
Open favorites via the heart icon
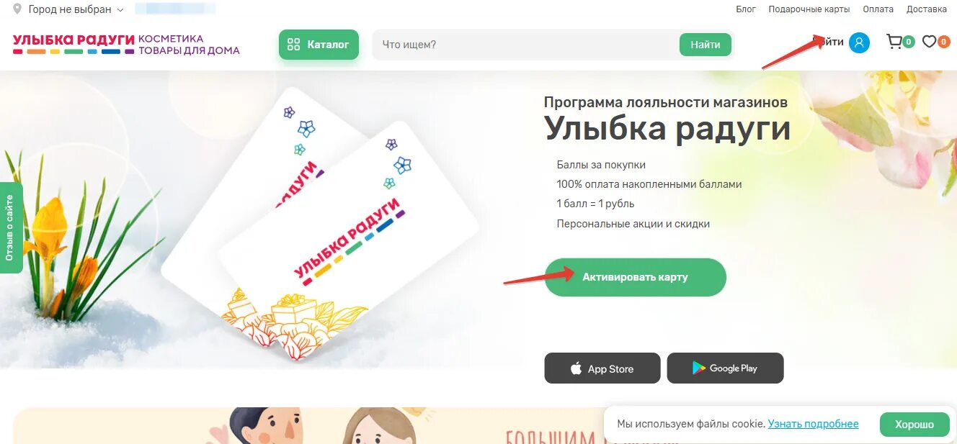[929, 42]
